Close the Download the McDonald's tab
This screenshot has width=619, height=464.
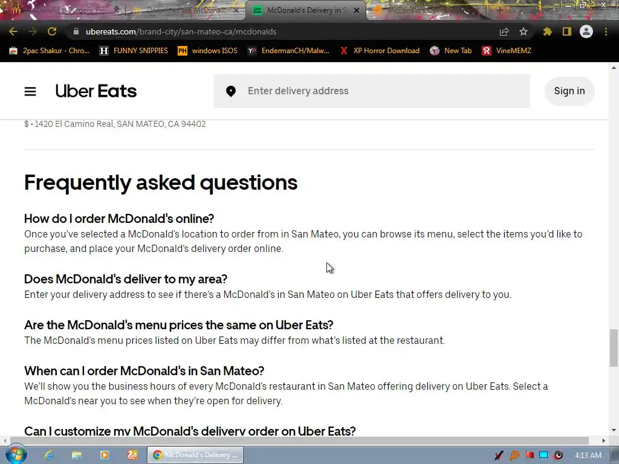pos(236,10)
